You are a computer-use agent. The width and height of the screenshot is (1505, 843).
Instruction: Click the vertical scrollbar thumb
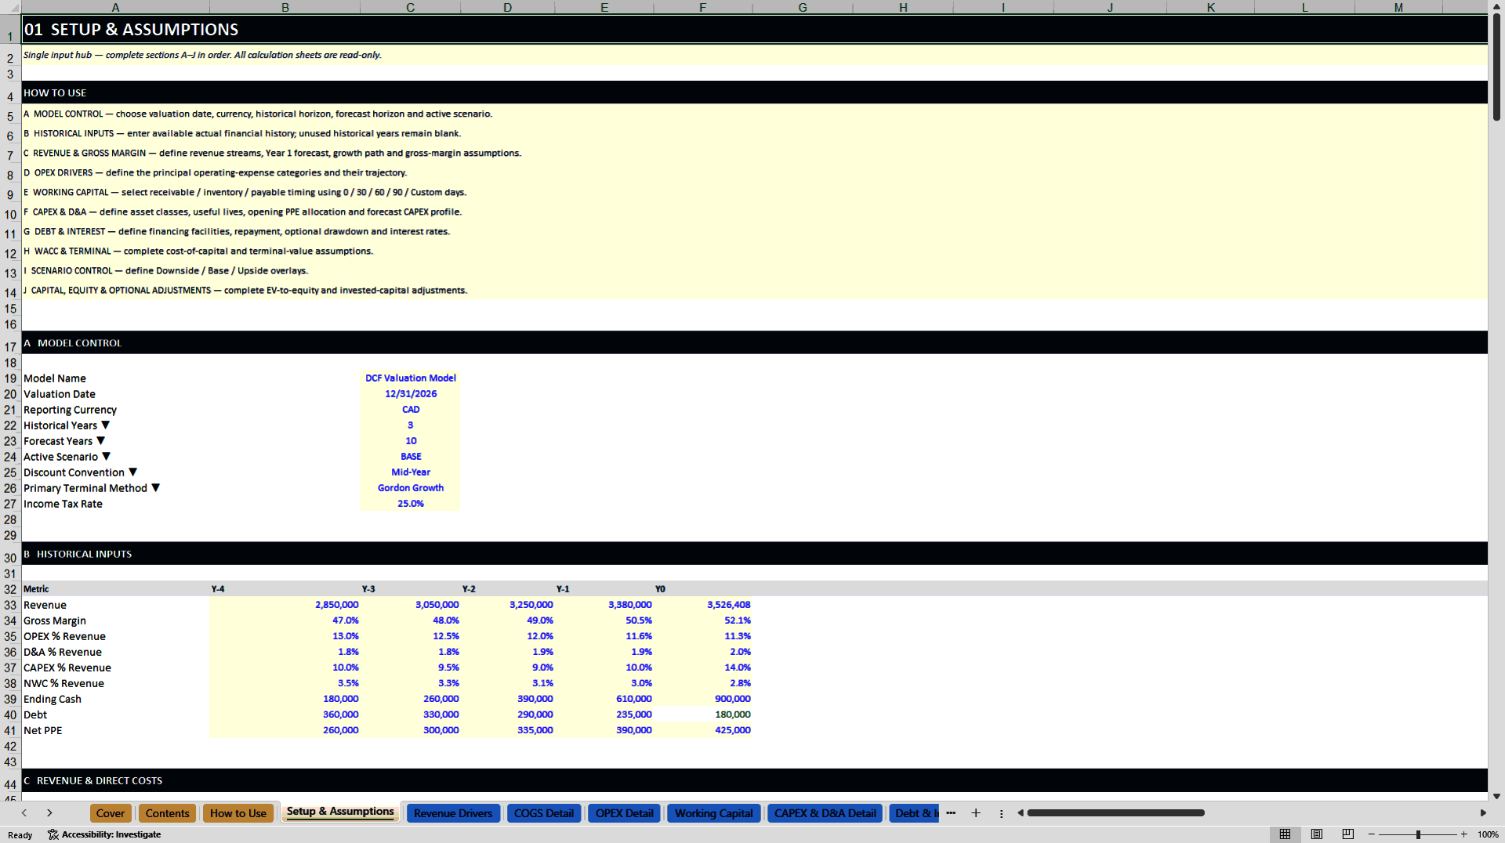click(1496, 67)
